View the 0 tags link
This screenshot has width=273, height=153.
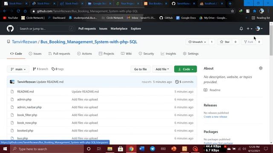pos(58,69)
